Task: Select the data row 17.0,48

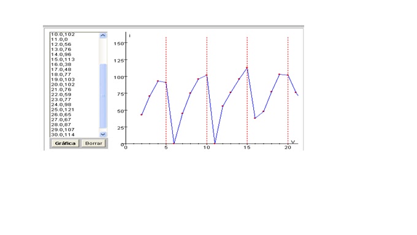Action: pyautogui.click(x=61, y=70)
